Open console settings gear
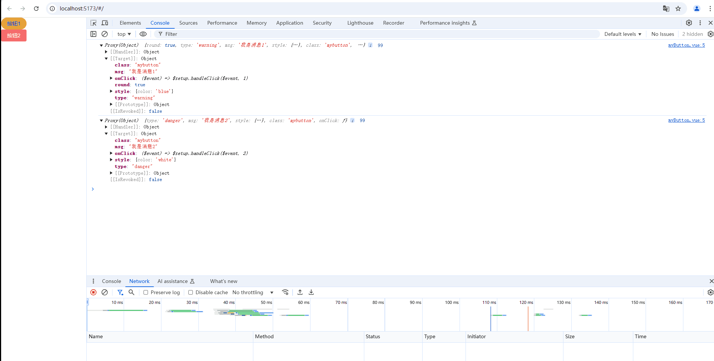 [x=710, y=34]
